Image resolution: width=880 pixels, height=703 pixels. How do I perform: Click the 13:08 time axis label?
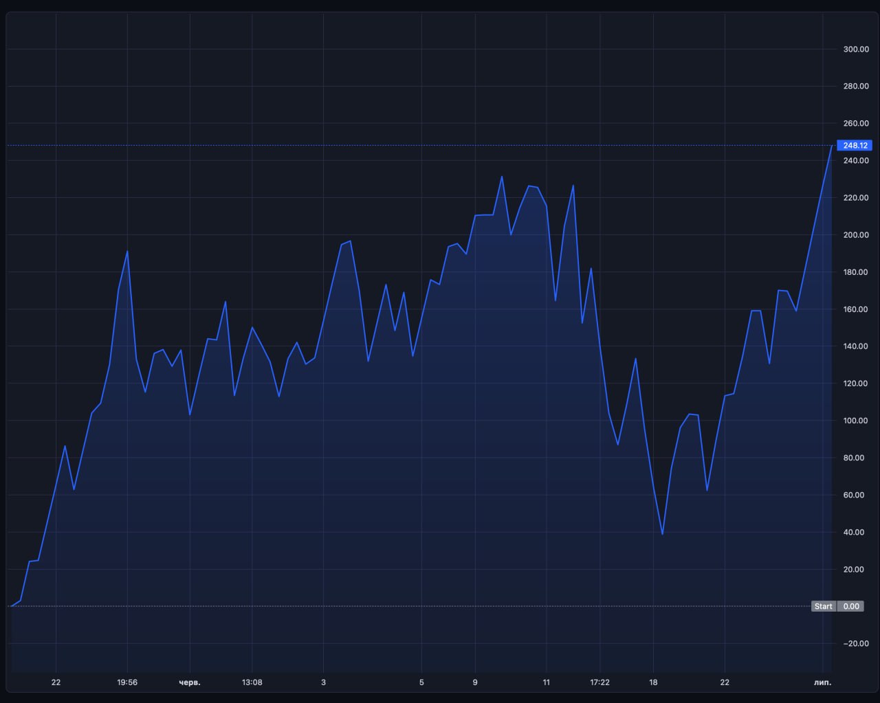pos(252,682)
